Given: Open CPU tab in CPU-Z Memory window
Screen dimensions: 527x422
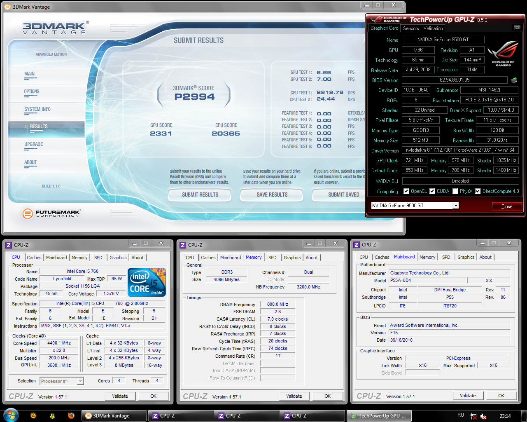Looking at the screenshot, I should pyautogui.click(x=190, y=258).
